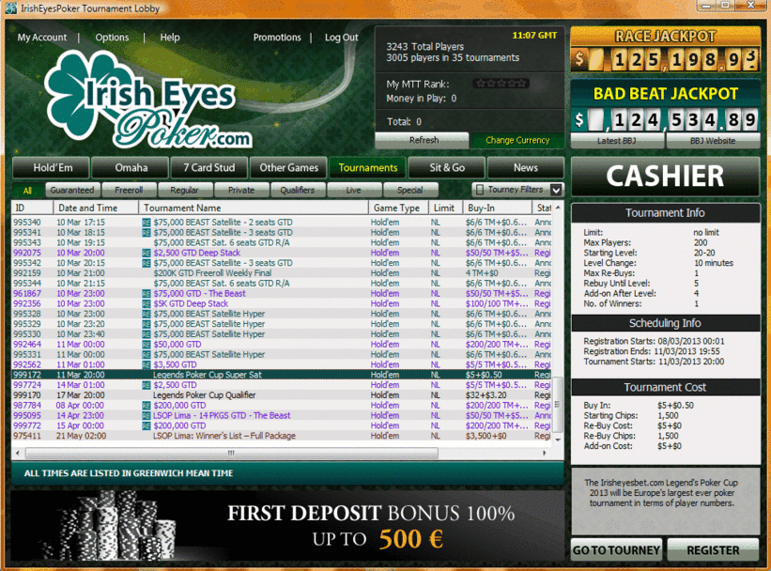Filter tournaments by Qualifiers

coord(298,191)
